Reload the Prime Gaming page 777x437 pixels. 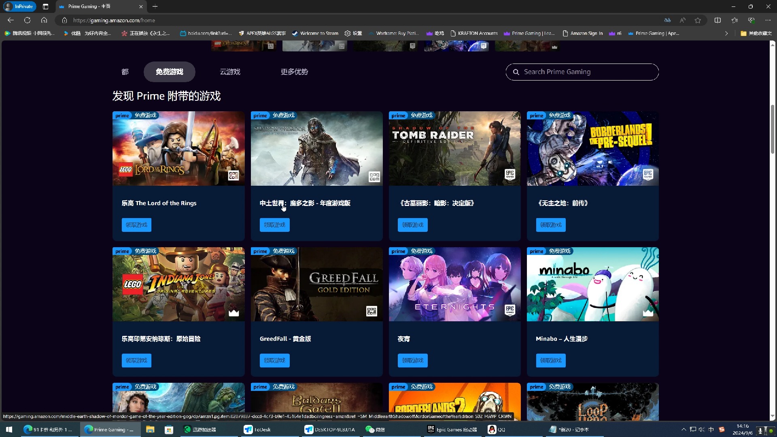27,20
